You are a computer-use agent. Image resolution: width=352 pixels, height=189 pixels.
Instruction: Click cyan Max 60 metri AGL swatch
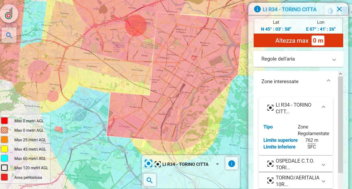(5, 158)
